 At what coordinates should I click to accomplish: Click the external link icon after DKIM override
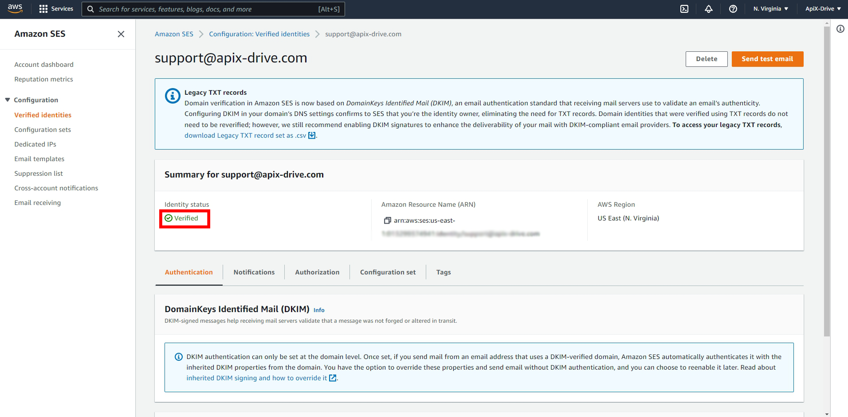click(333, 378)
